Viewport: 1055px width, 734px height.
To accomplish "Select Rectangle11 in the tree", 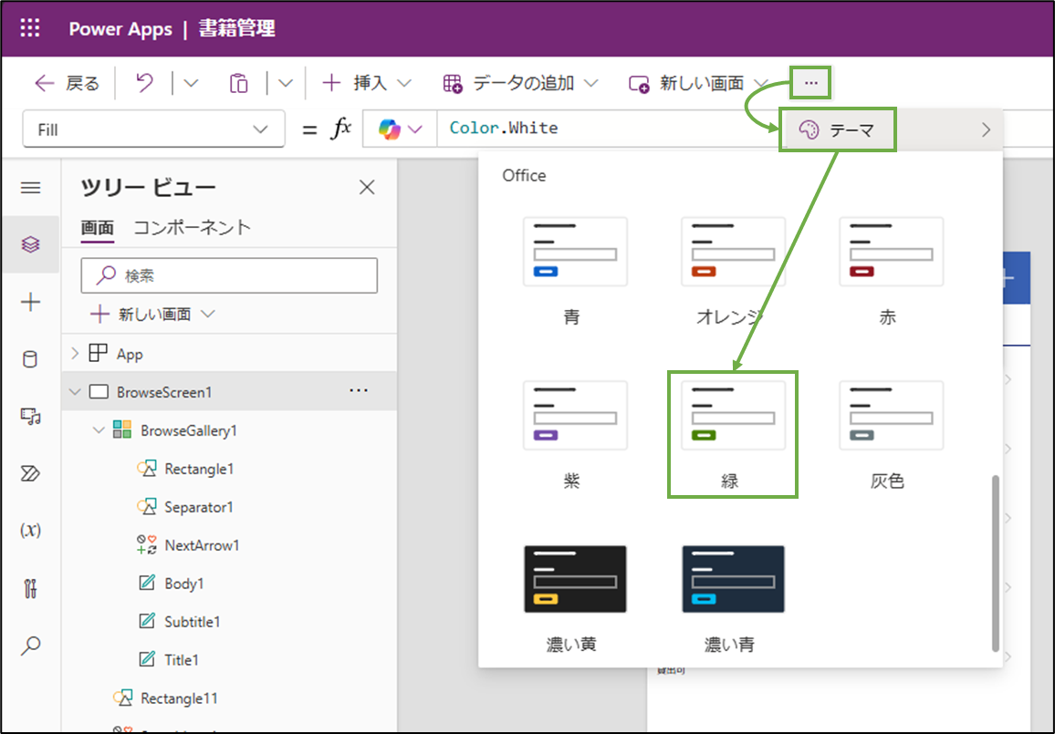I will coord(179,698).
